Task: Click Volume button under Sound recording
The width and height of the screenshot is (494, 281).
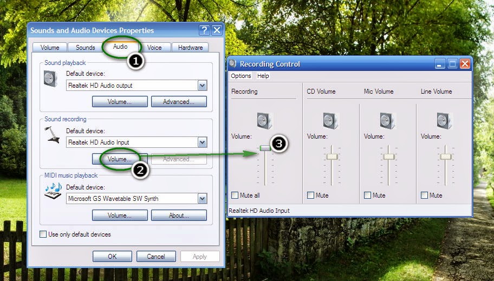Action: coord(120,159)
